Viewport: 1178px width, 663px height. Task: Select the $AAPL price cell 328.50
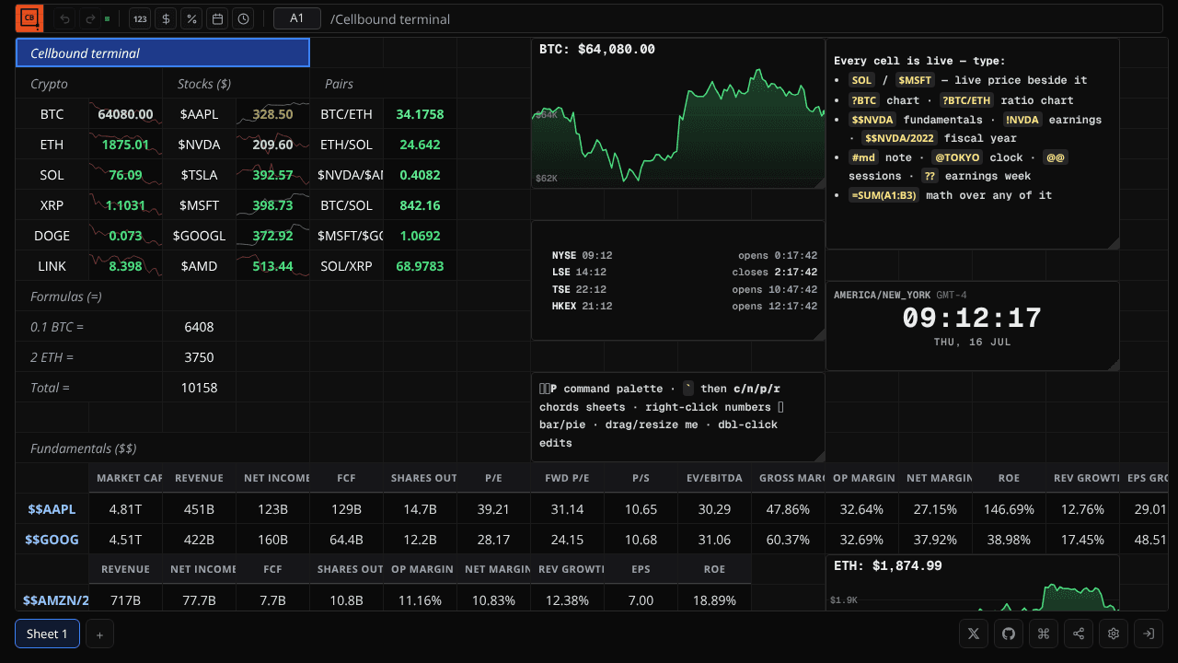(x=273, y=114)
